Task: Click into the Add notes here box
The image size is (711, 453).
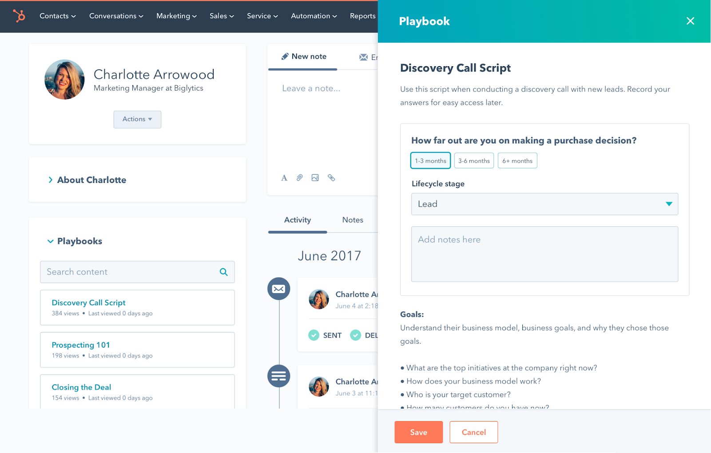Action: click(x=544, y=254)
